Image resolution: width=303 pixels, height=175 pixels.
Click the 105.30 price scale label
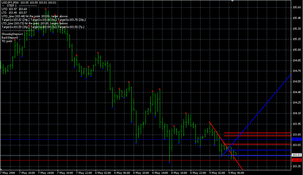coord(297,28)
